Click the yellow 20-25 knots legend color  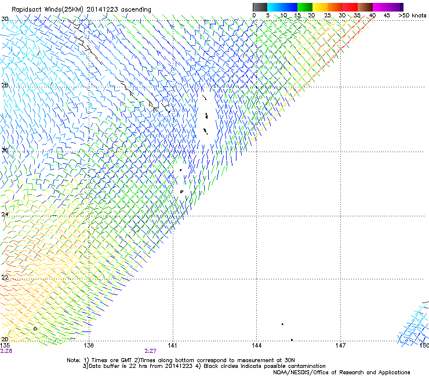tap(320, 7)
